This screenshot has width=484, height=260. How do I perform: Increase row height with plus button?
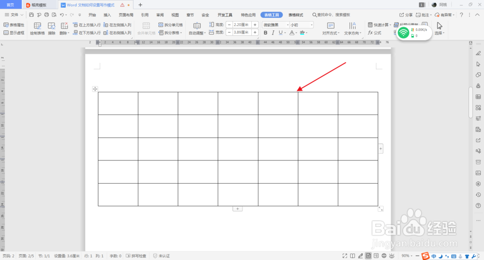click(255, 25)
